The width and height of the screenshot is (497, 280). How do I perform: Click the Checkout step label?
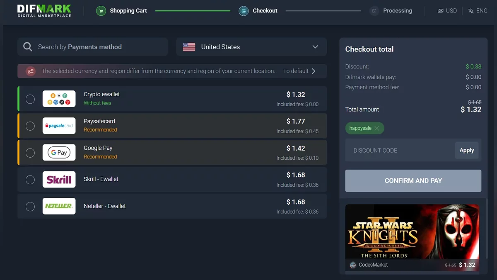tap(265, 11)
